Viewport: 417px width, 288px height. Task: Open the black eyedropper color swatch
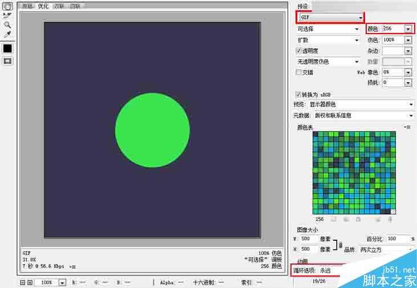click(x=7, y=48)
